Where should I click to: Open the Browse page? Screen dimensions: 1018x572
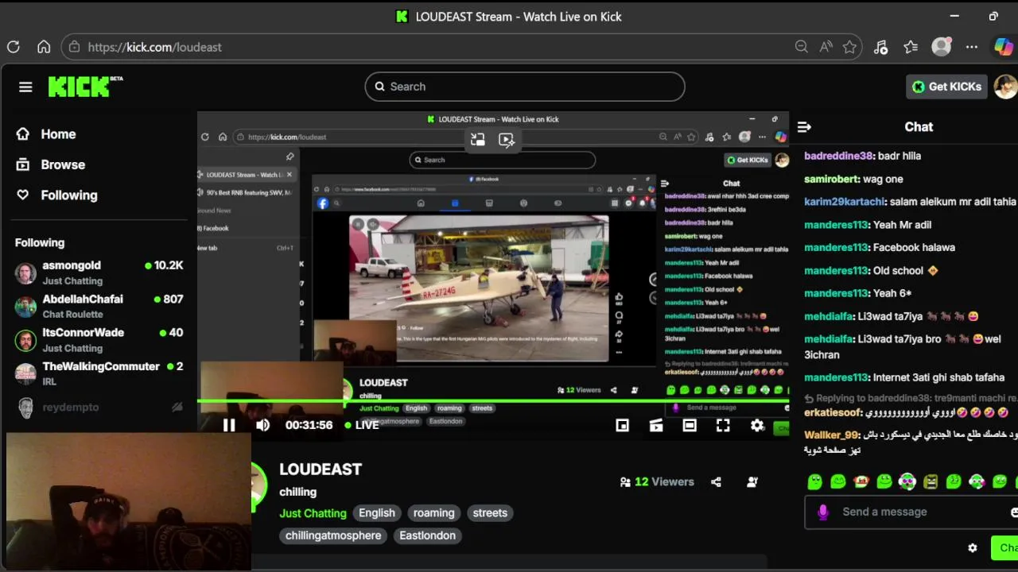click(x=51, y=164)
